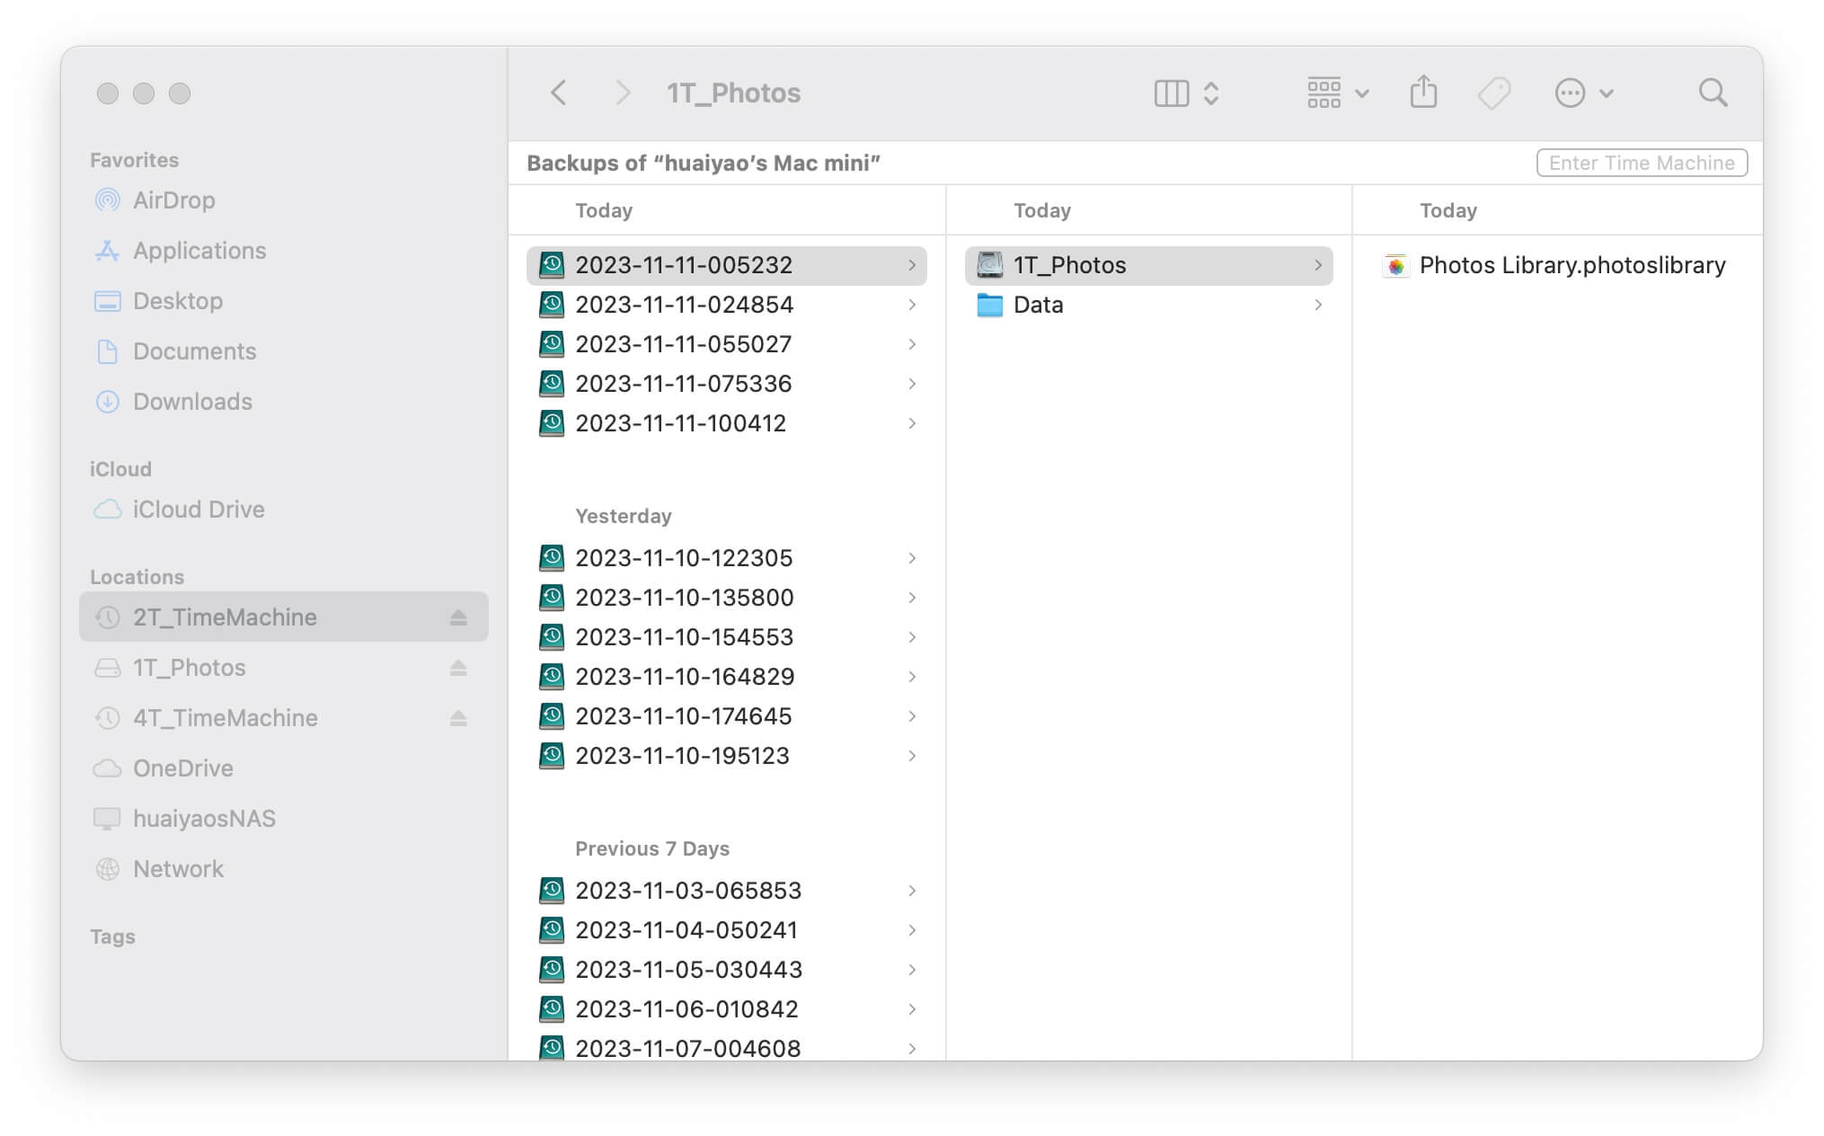Select backup 2023-11-05-030443

click(x=726, y=970)
